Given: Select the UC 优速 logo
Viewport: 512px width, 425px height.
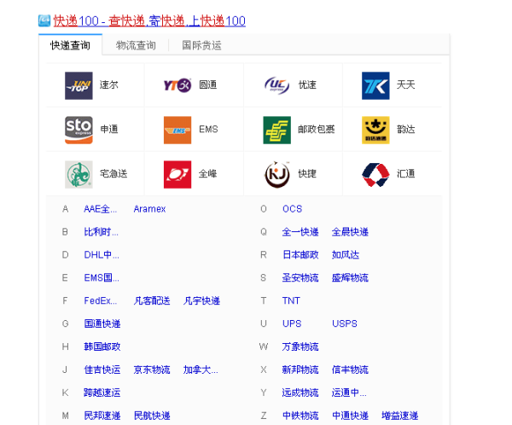Looking at the screenshot, I should (276, 85).
